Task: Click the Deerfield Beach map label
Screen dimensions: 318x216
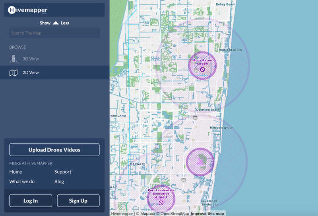Action: point(208,110)
